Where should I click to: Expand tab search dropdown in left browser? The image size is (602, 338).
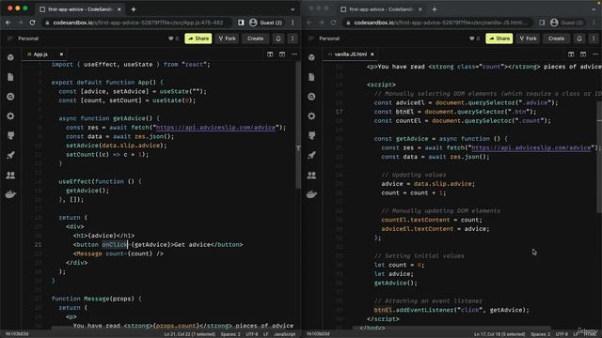(293, 9)
